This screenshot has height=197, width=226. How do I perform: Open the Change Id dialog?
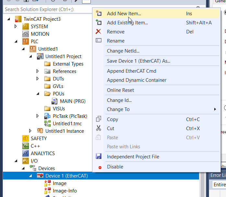[156, 100]
